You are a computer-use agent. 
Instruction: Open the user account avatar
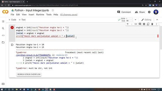click(156, 12)
